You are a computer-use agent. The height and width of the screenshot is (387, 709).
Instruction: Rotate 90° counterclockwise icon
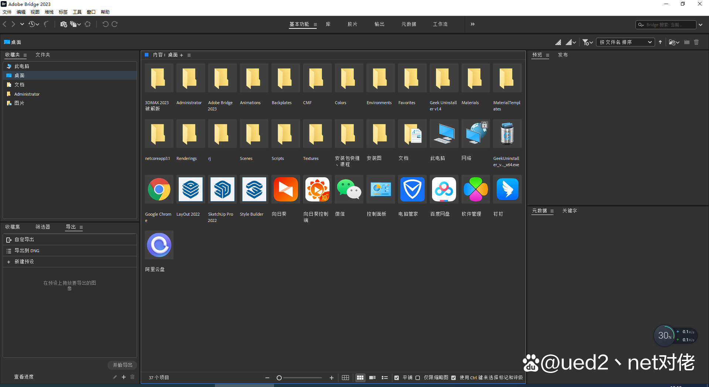point(105,24)
